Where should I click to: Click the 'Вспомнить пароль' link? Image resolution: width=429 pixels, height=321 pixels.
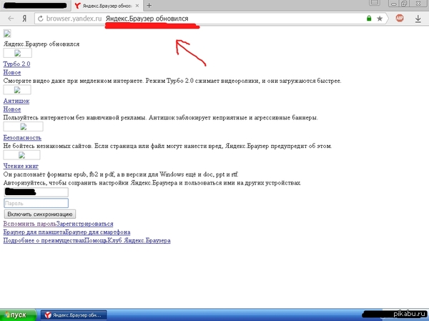click(x=29, y=224)
